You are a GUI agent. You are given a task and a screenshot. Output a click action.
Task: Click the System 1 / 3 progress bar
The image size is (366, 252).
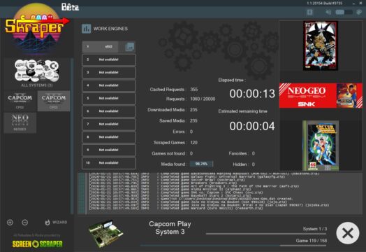point(266,234)
